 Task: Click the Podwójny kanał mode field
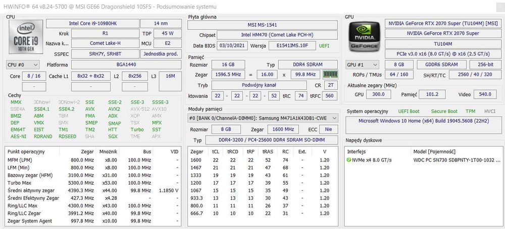(x=259, y=85)
